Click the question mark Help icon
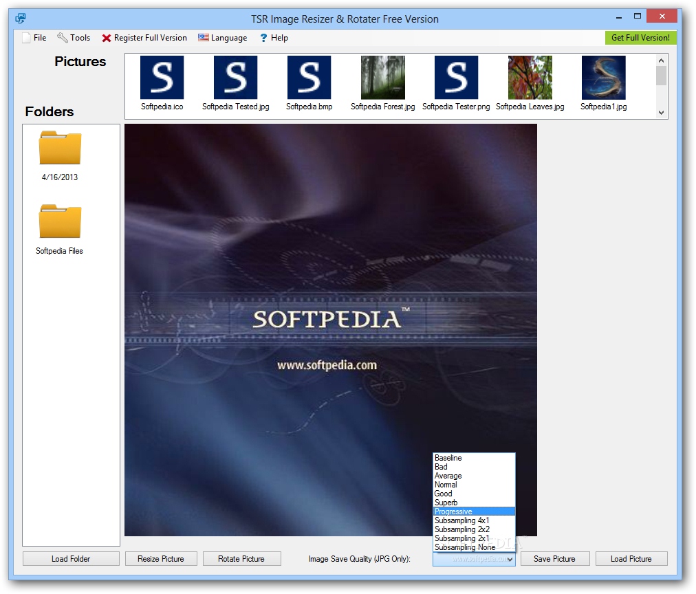Viewport: 696px width, 594px height. 263,38
